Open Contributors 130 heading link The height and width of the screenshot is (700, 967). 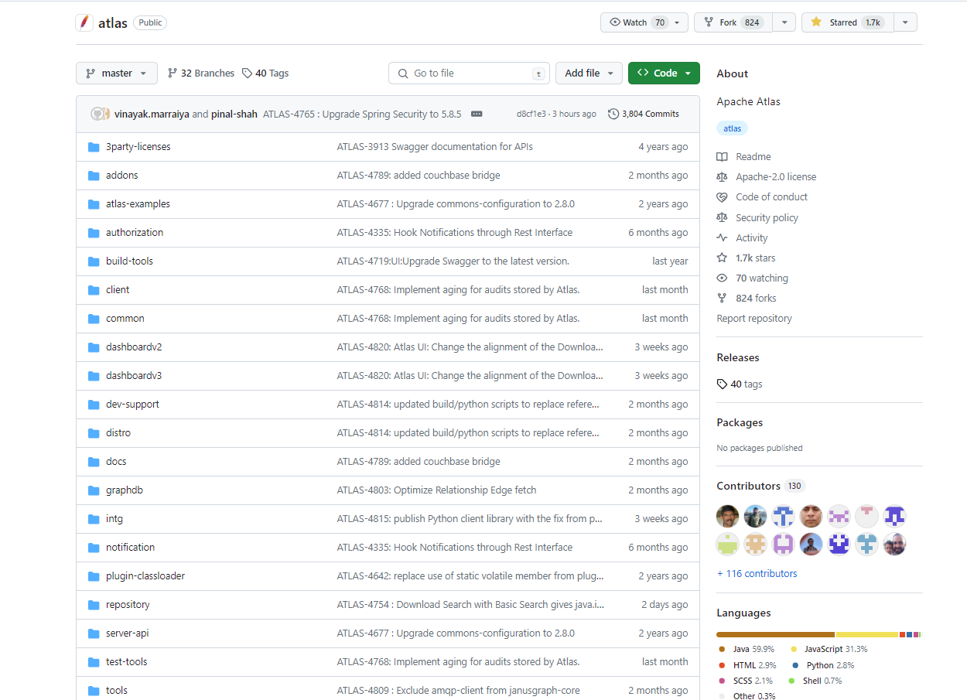click(x=761, y=486)
